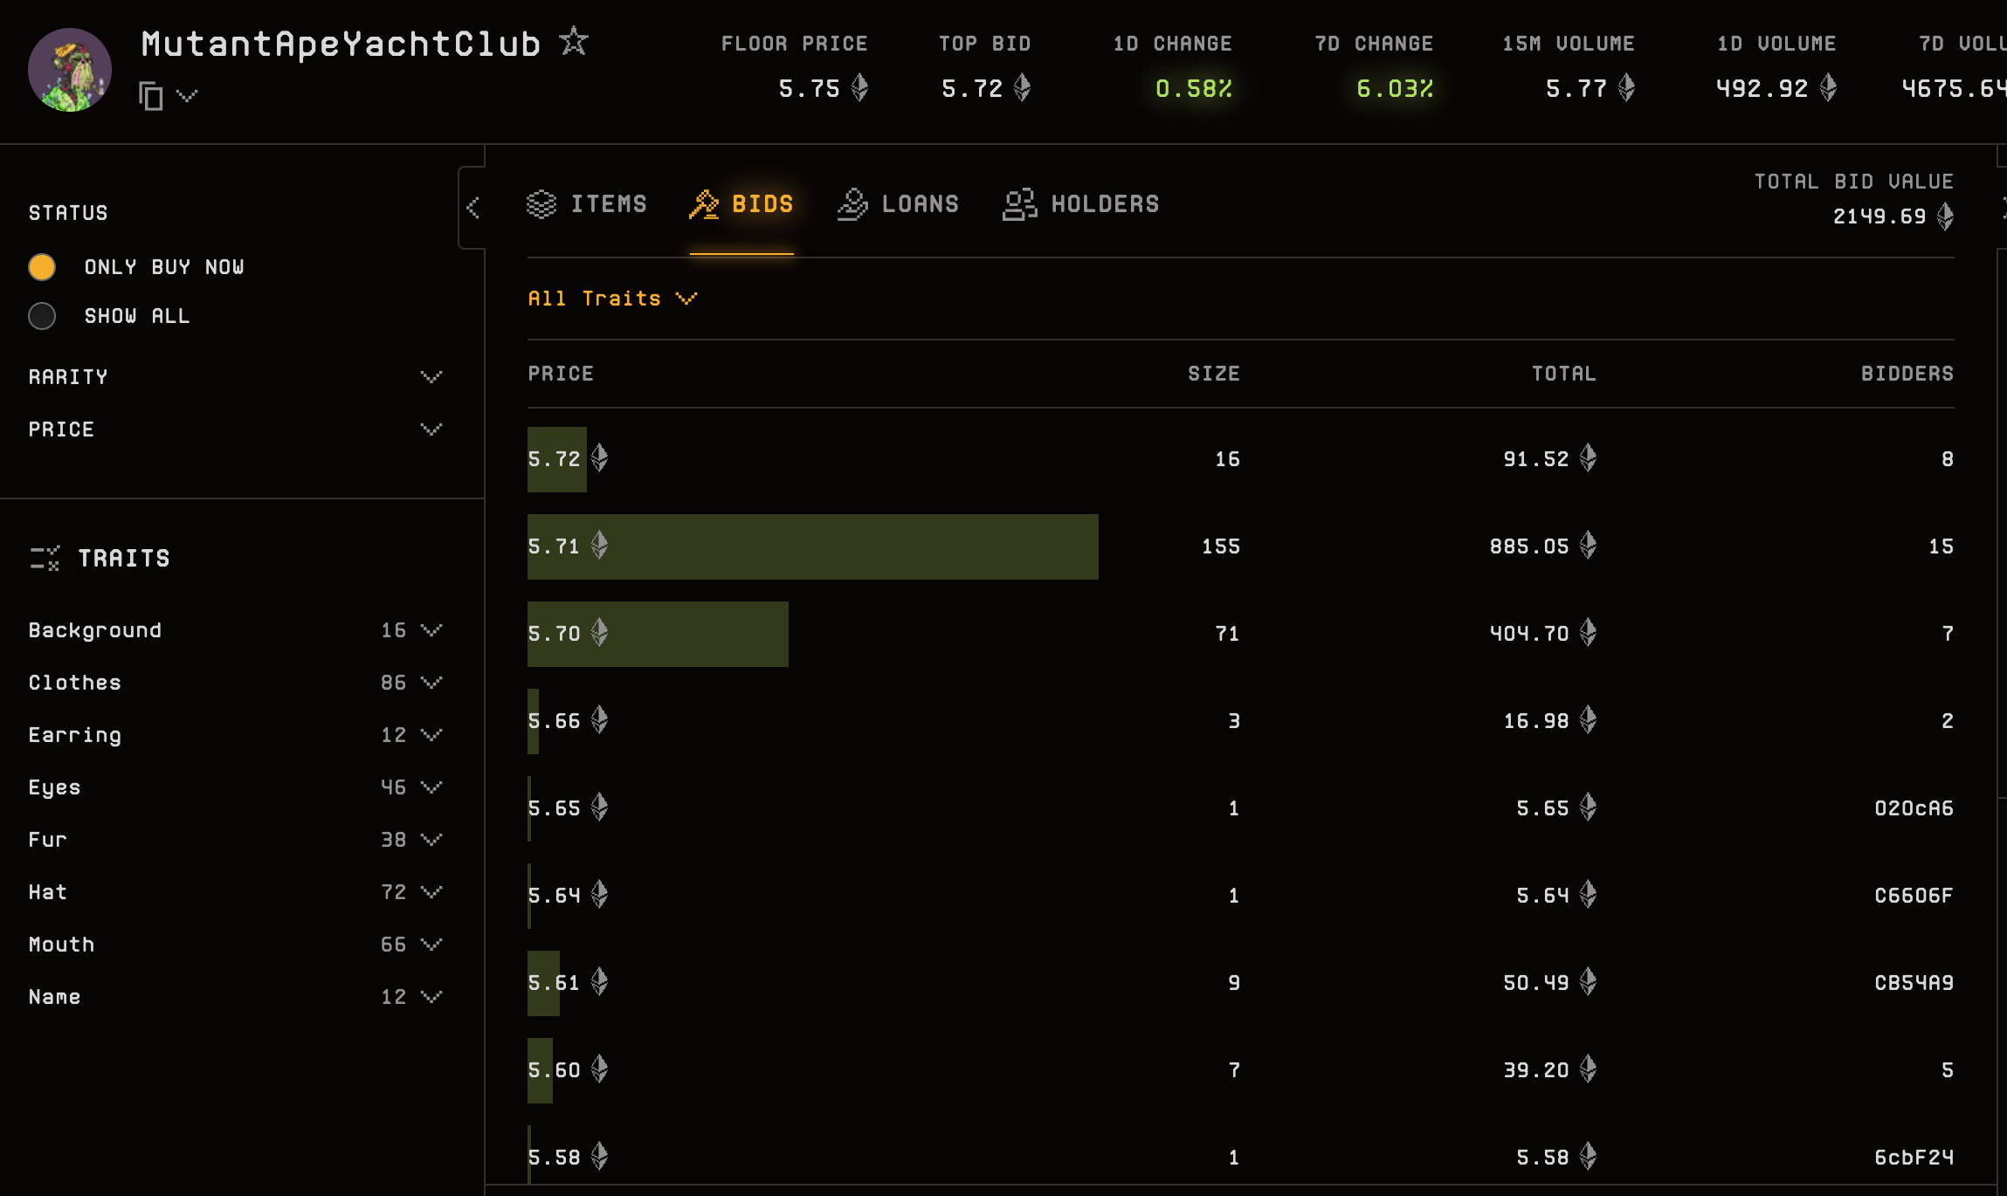Select the Show All status option

coord(42,316)
